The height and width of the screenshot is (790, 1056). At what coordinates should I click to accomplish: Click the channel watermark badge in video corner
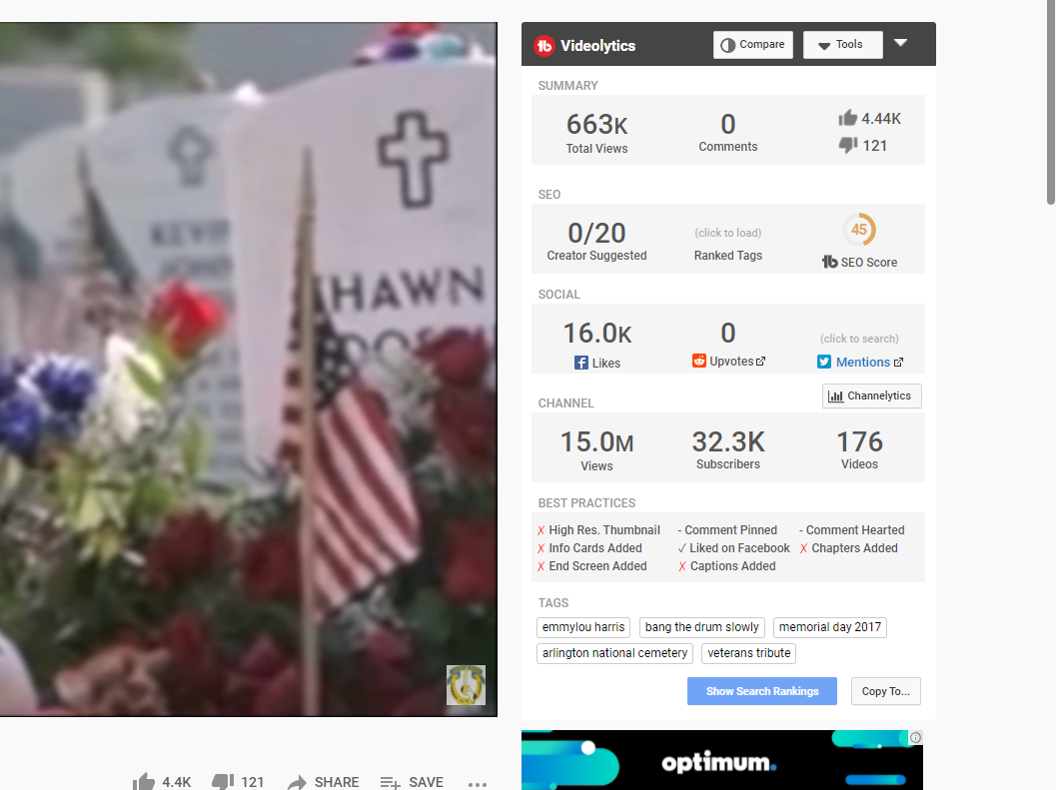(x=466, y=685)
